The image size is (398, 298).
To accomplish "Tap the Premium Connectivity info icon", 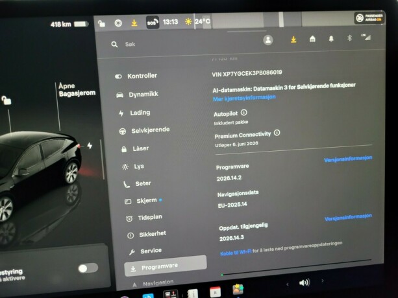I will tap(277, 132).
